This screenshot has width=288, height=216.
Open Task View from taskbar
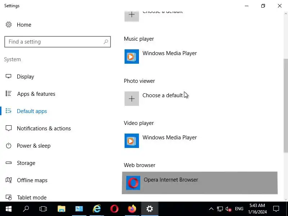point(43,209)
